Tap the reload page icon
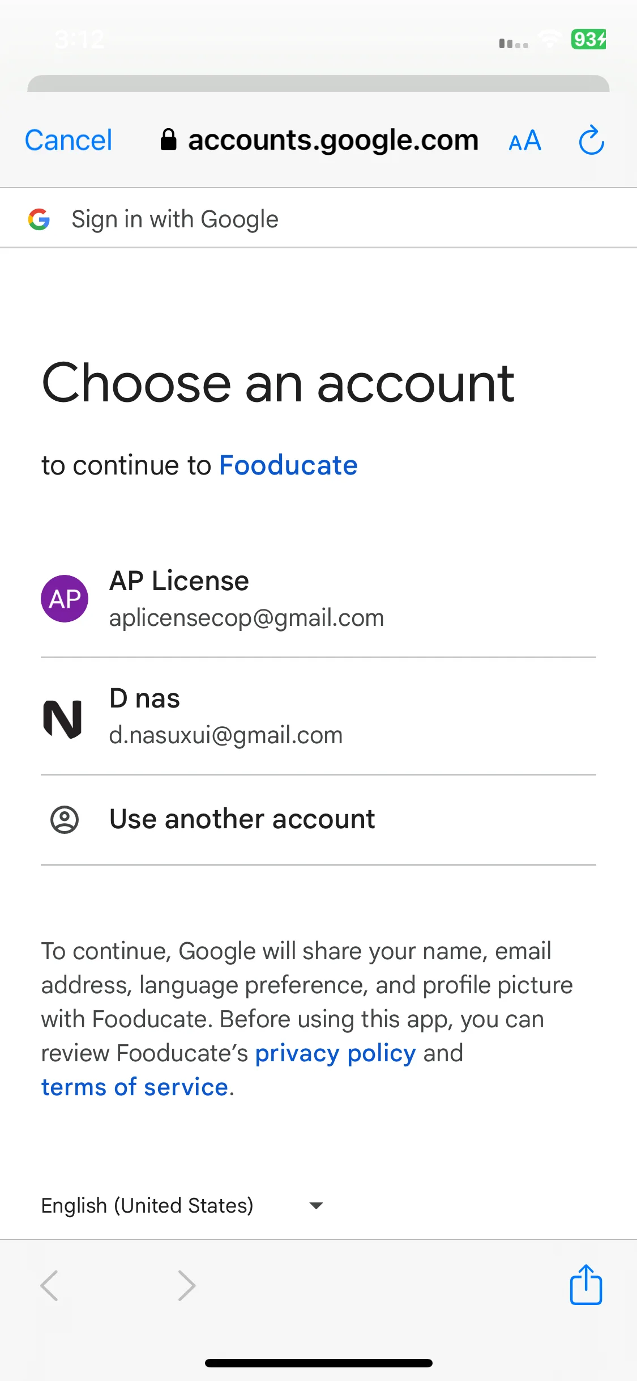Screen dimensions: 637x1381 591,140
